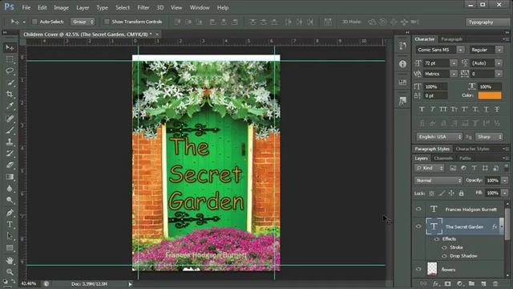Click the layer Opacity 100% field
Viewport: 513px width, 289px height.
pos(492,181)
